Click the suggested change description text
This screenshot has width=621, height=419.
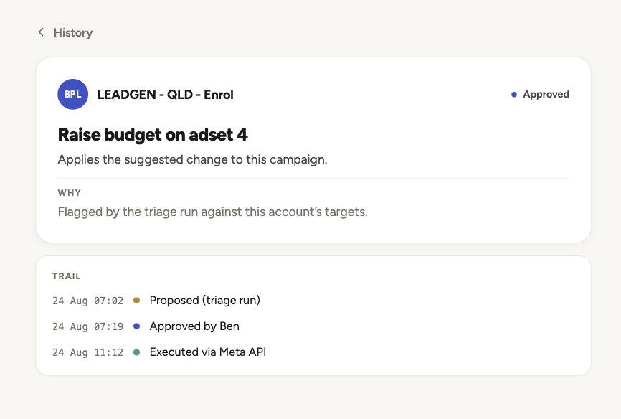pyautogui.click(x=192, y=159)
